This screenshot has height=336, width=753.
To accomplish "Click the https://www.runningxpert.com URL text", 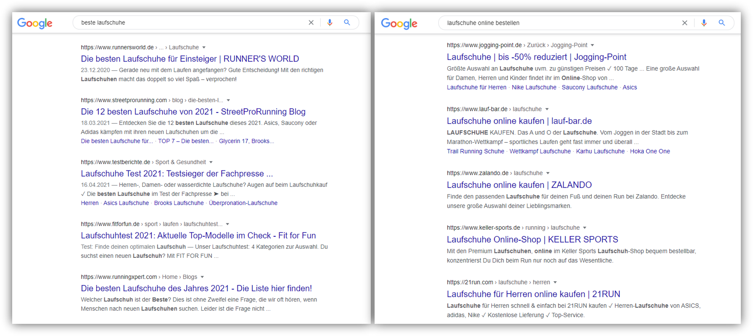I will click(x=119, y=277).
